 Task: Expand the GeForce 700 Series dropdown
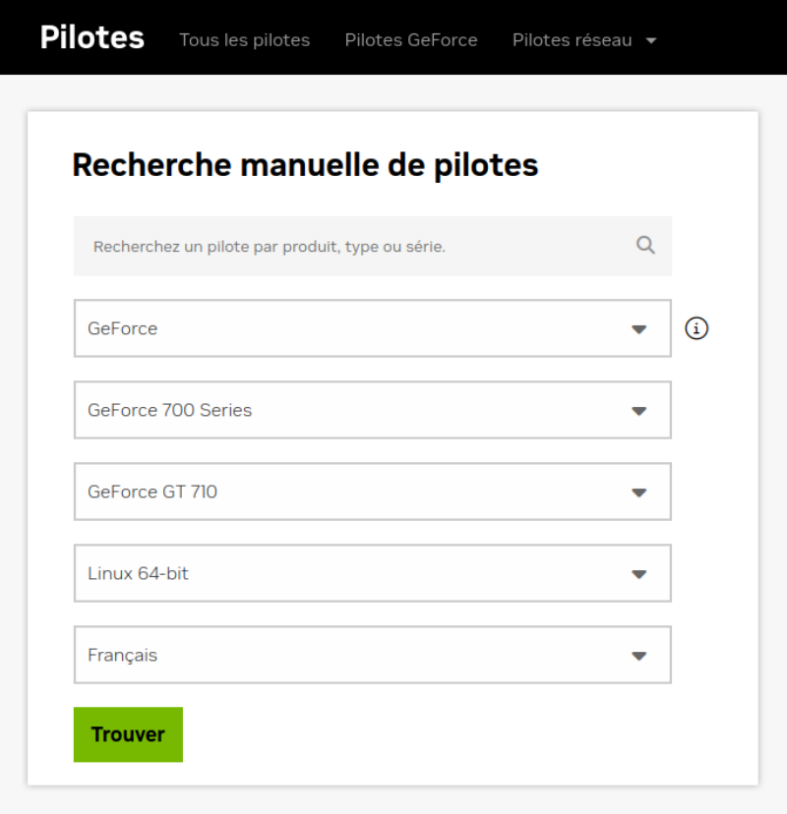(372, 410)
